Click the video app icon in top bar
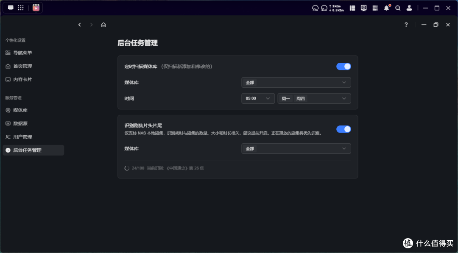Viewport: 458px width, 253px height. point(36,8)
